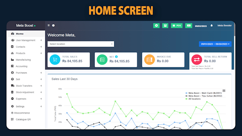Image resolution: width=242 pixels, height=136 pixels.
Task: Expand User Management chevron
Action: (41, 40)
